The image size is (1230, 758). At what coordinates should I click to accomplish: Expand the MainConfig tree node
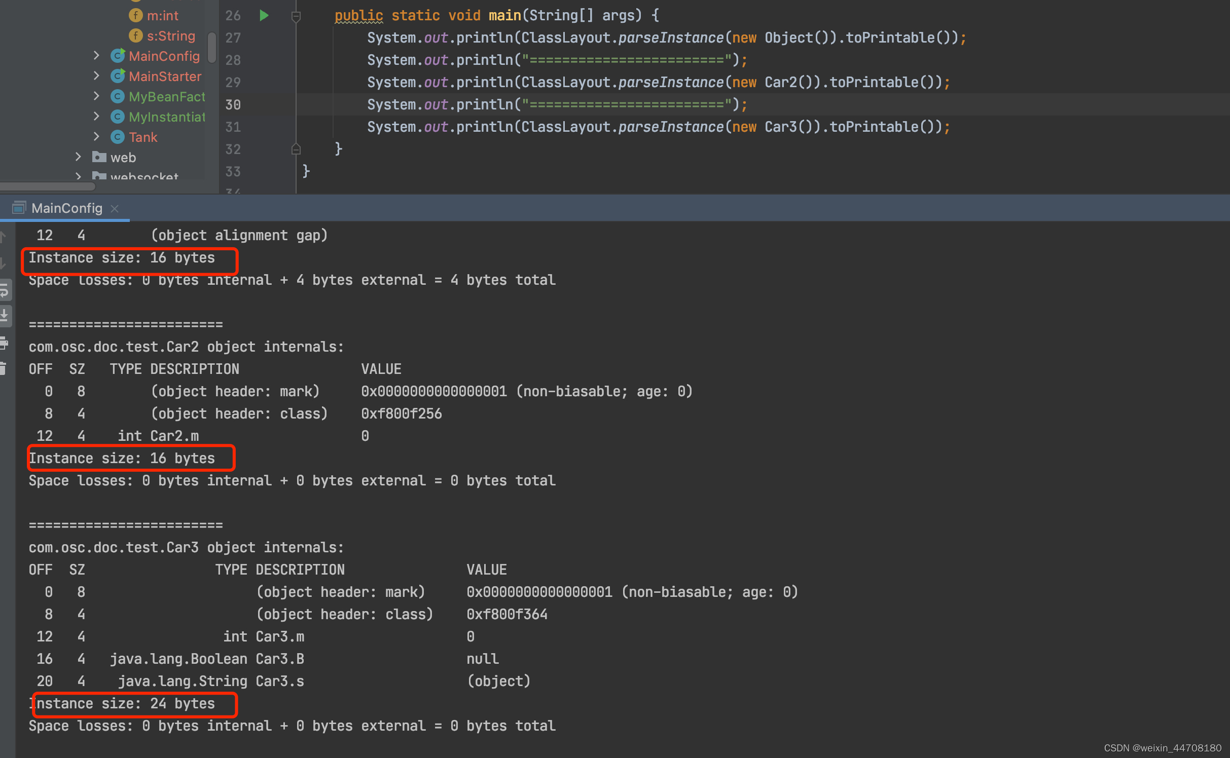tap(96, 56)
